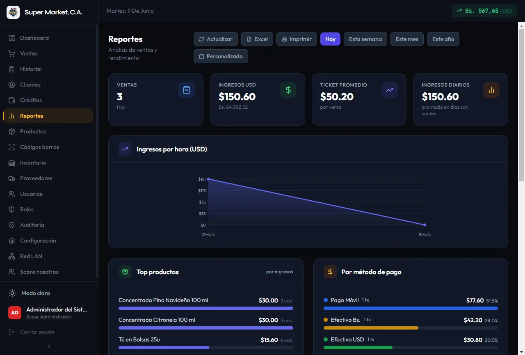
Task: Select the Esta semana period filter
Action: tap(365, 39)
